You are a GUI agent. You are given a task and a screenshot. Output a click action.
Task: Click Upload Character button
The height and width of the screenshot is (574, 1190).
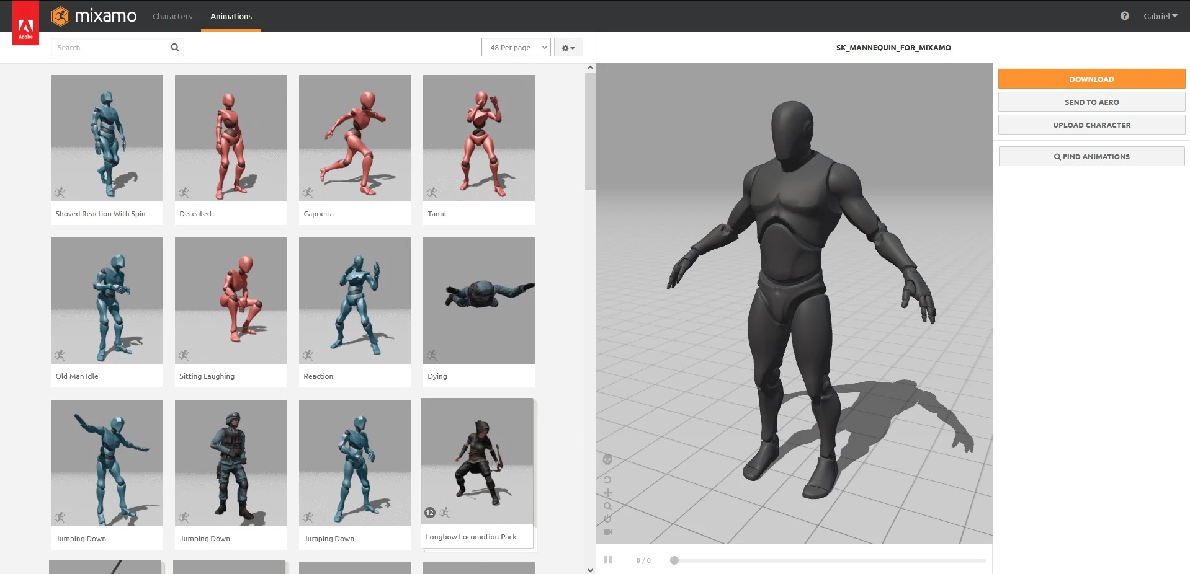[x=1091, y=125]
